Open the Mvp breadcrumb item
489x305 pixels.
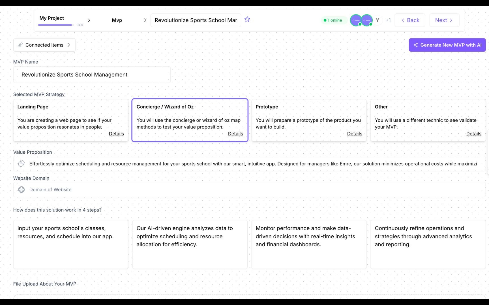pyautogui.click(x=117, y=20)
